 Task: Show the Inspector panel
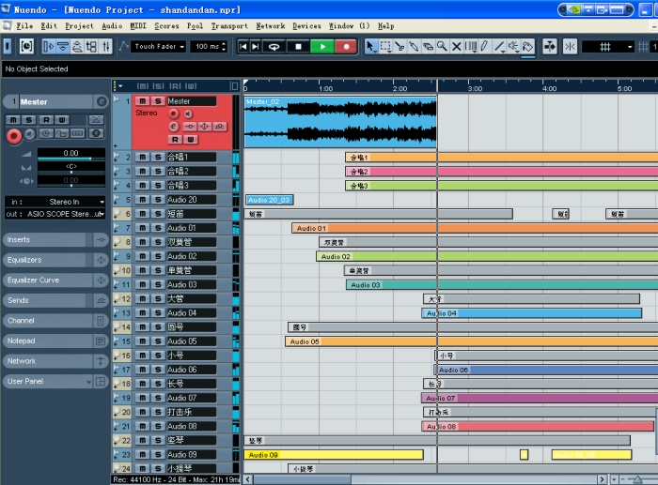(49, 46)
